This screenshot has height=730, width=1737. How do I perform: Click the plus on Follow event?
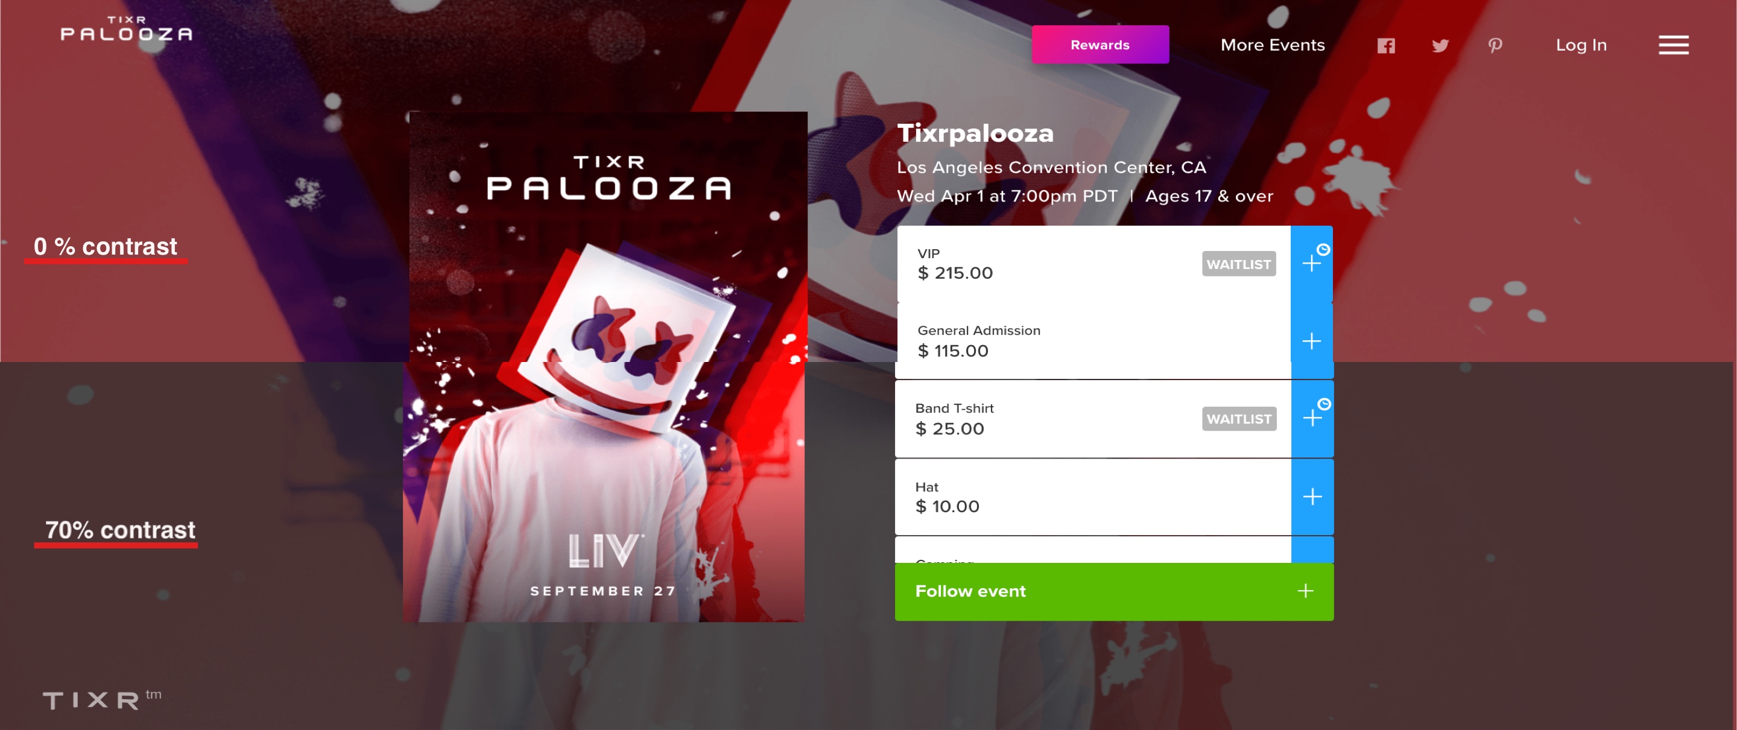click(x=1305, y=591)
